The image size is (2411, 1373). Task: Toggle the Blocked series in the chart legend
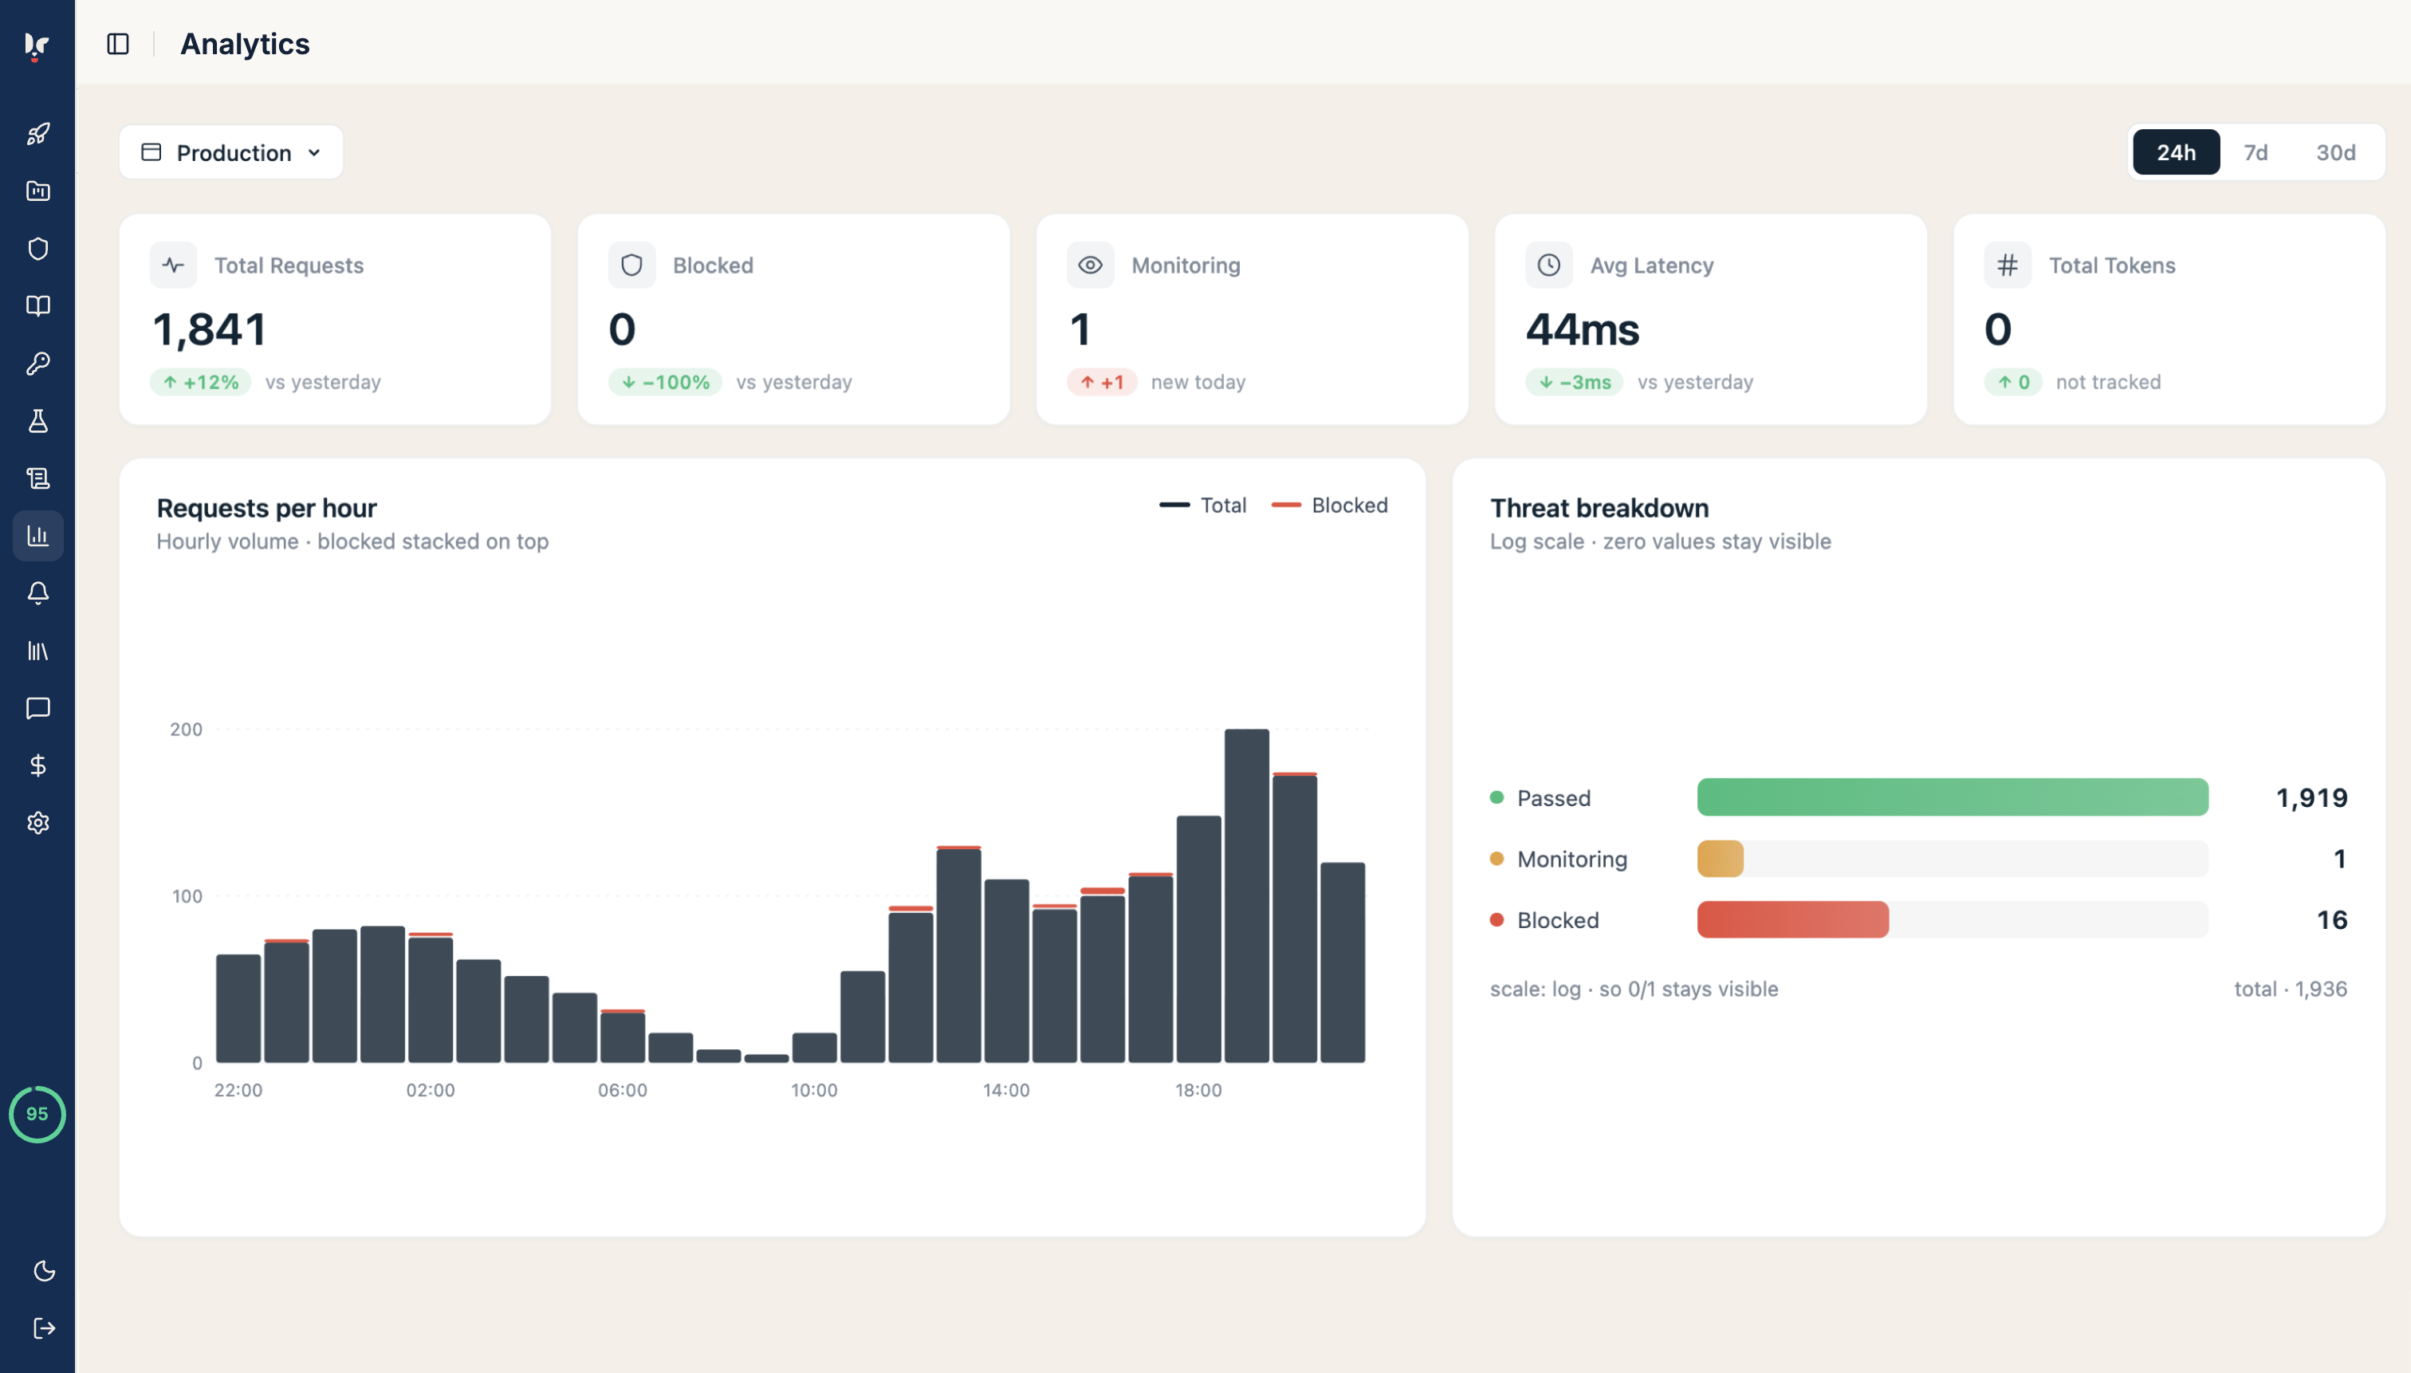[1330, 506]
